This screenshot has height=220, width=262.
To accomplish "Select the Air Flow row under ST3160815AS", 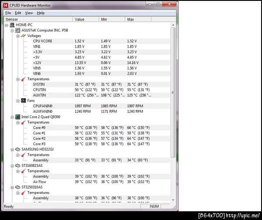I will pos(101,182).
